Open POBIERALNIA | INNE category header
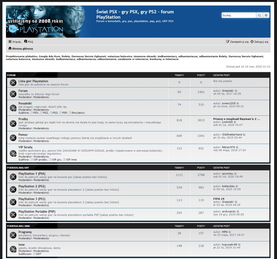 (19, 226)
